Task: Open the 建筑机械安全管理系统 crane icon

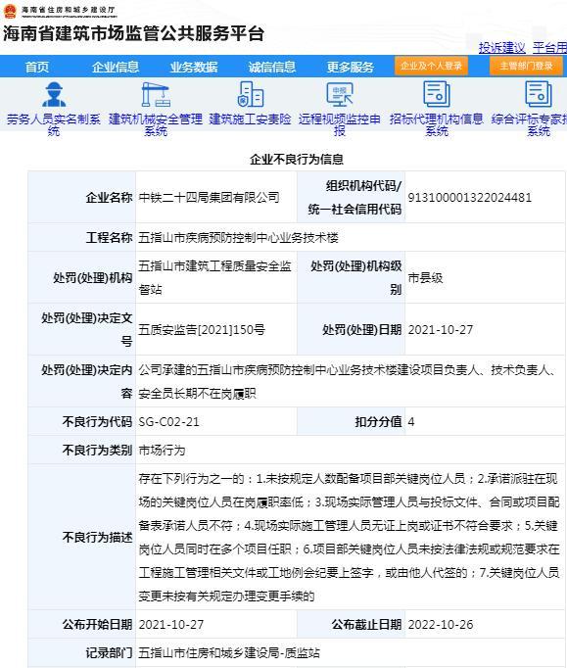Action: [x=156, y=94]
